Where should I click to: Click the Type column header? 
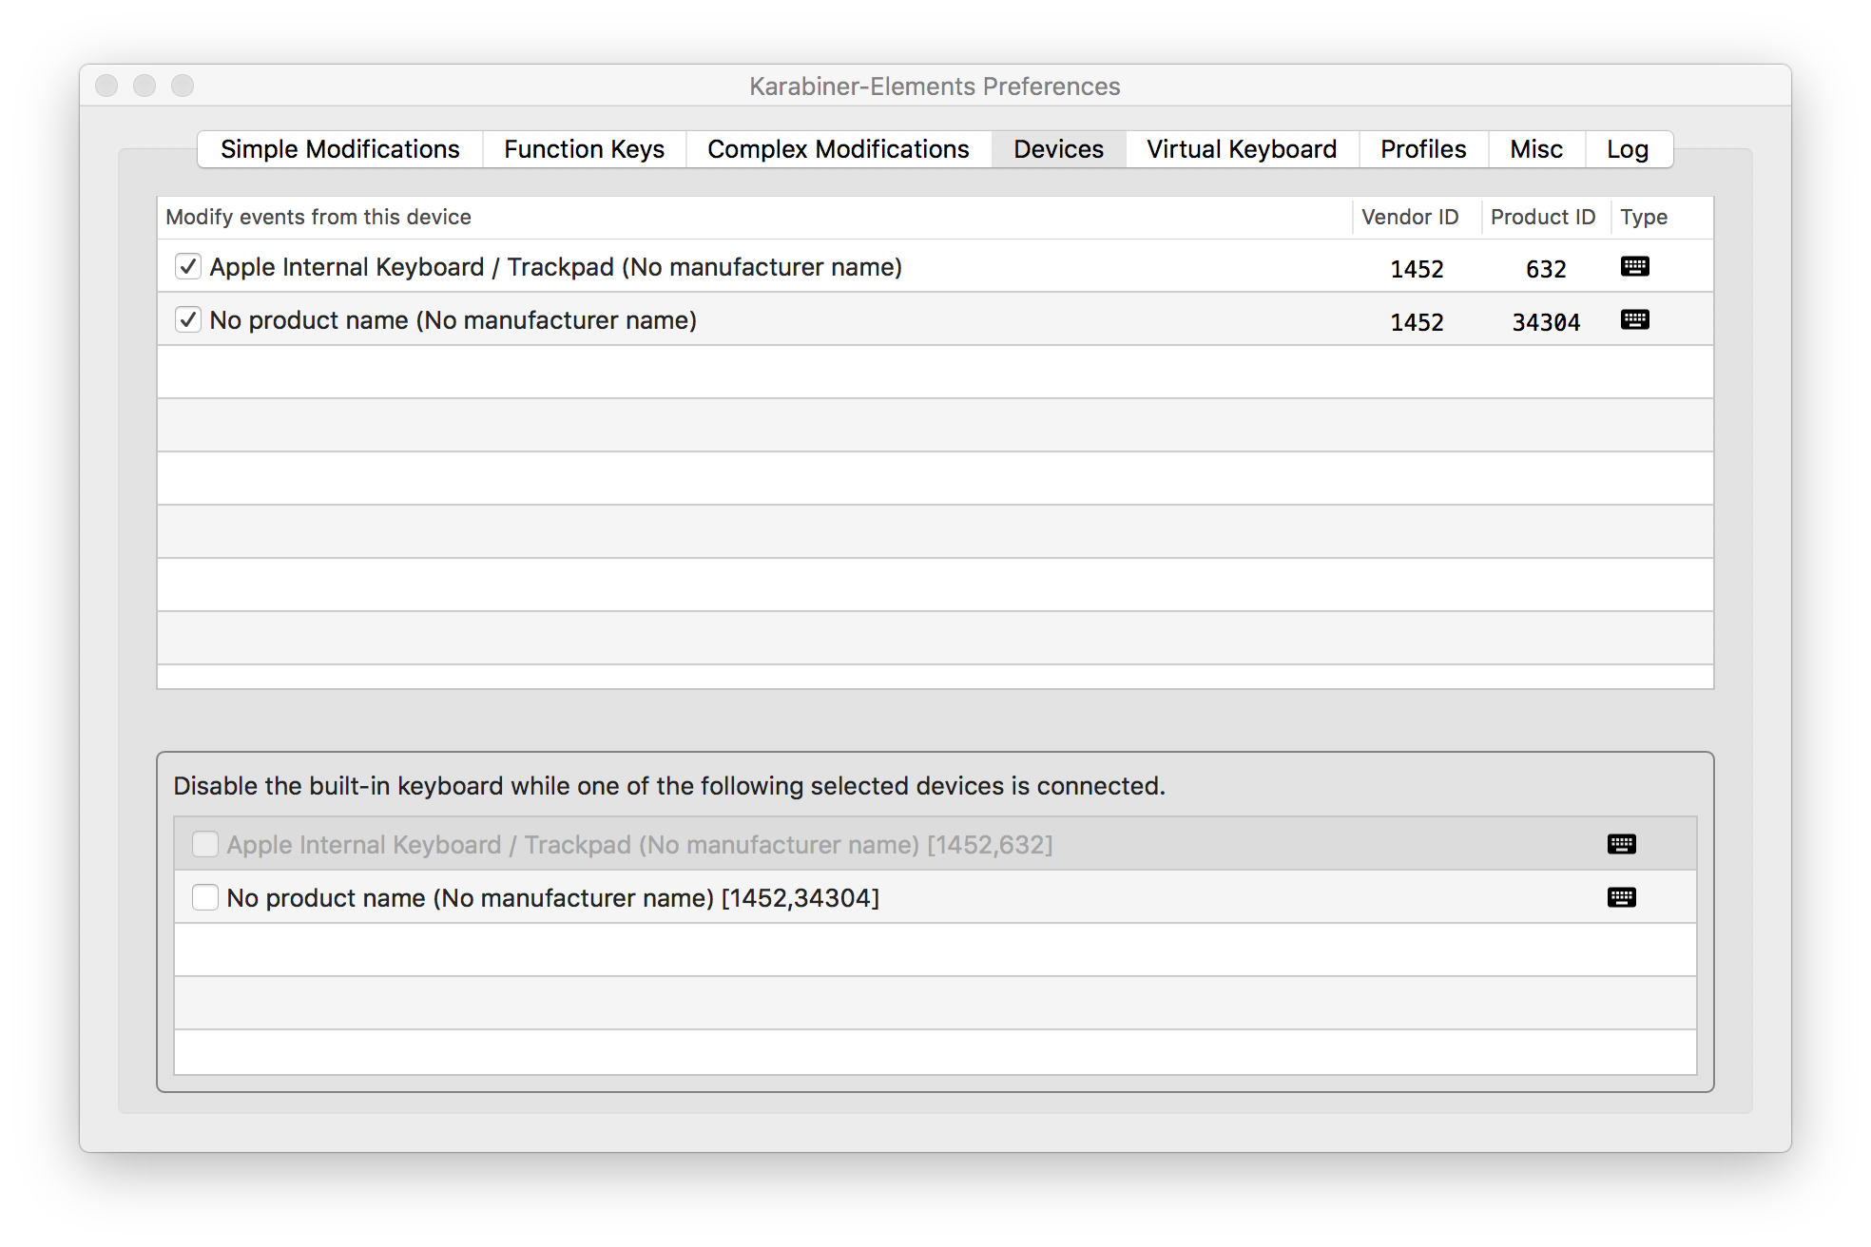click(1644, 218)
